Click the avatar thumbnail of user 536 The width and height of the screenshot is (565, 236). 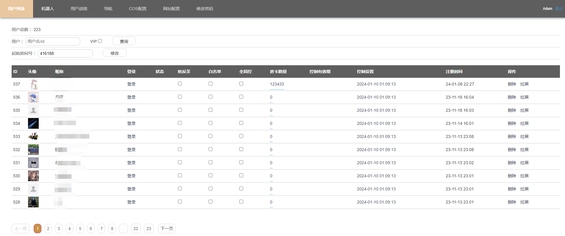tap(33, 97)
